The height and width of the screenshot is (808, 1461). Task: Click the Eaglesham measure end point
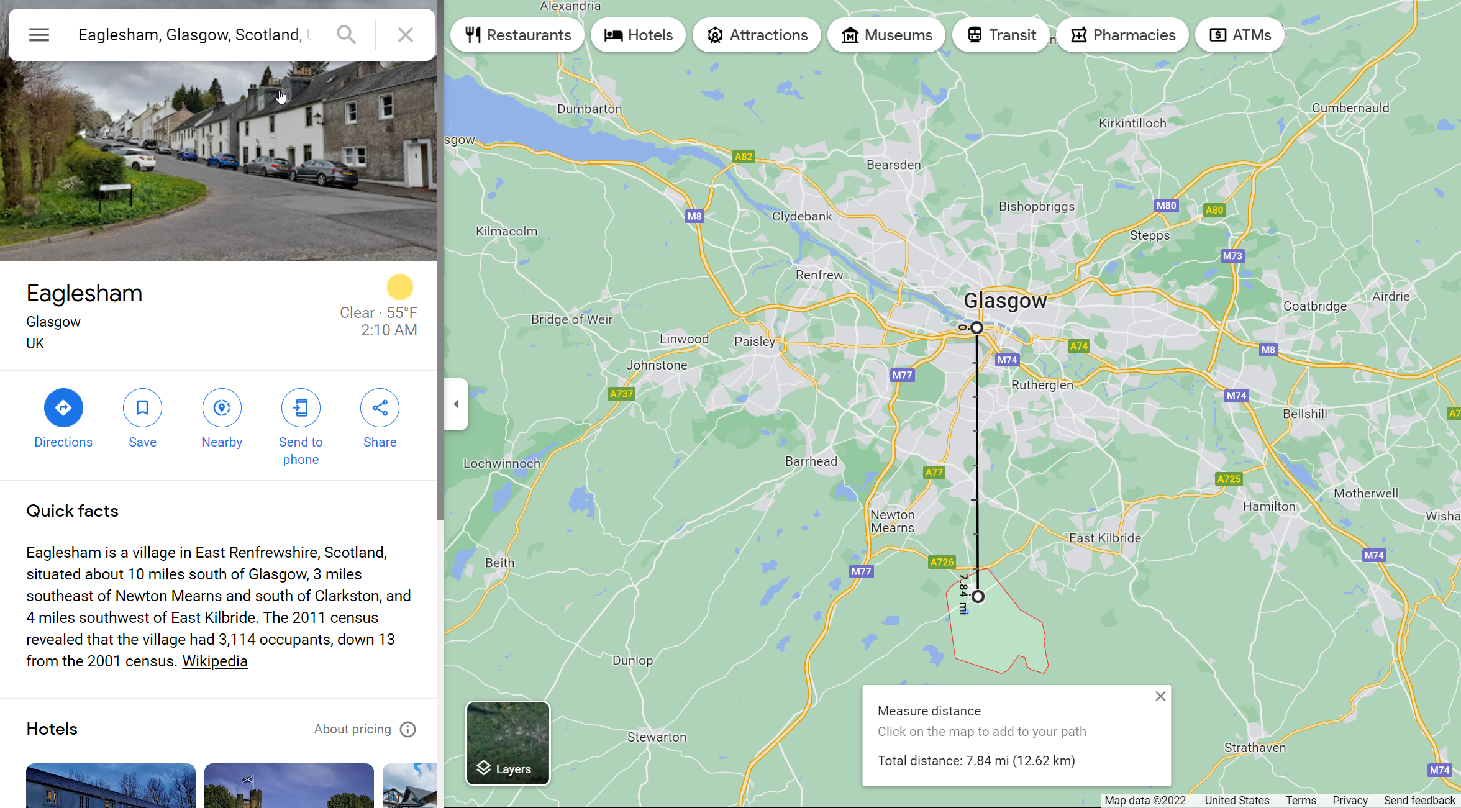(978, 596)
